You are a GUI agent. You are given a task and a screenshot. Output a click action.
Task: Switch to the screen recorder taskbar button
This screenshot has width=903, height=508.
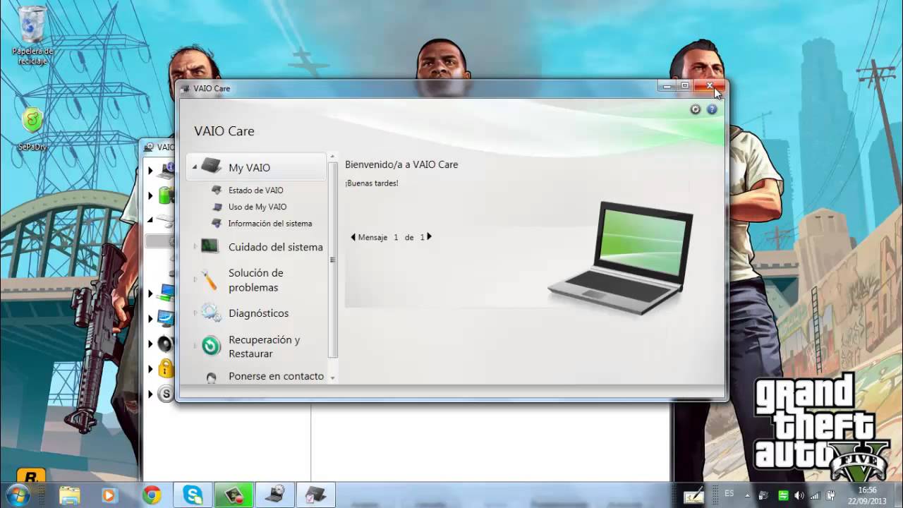(x=234, y=495)
